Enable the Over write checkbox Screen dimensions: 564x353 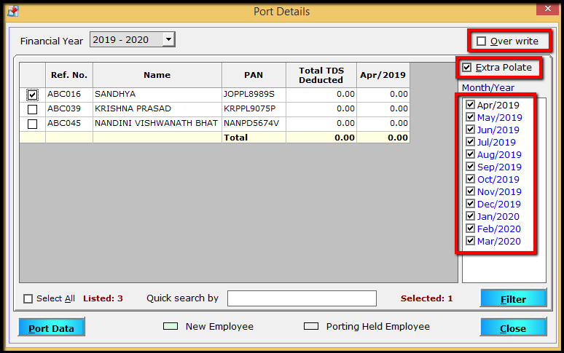tap(481, 41)
